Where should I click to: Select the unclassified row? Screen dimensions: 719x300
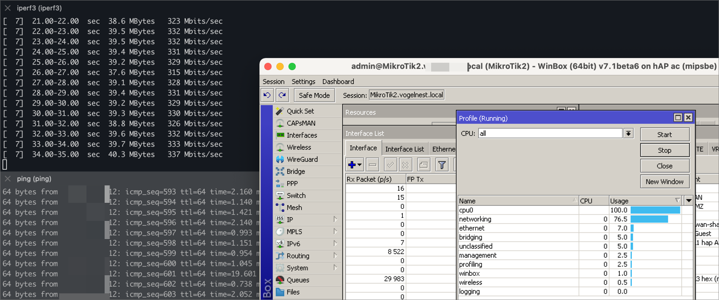[x=576, y=246]
